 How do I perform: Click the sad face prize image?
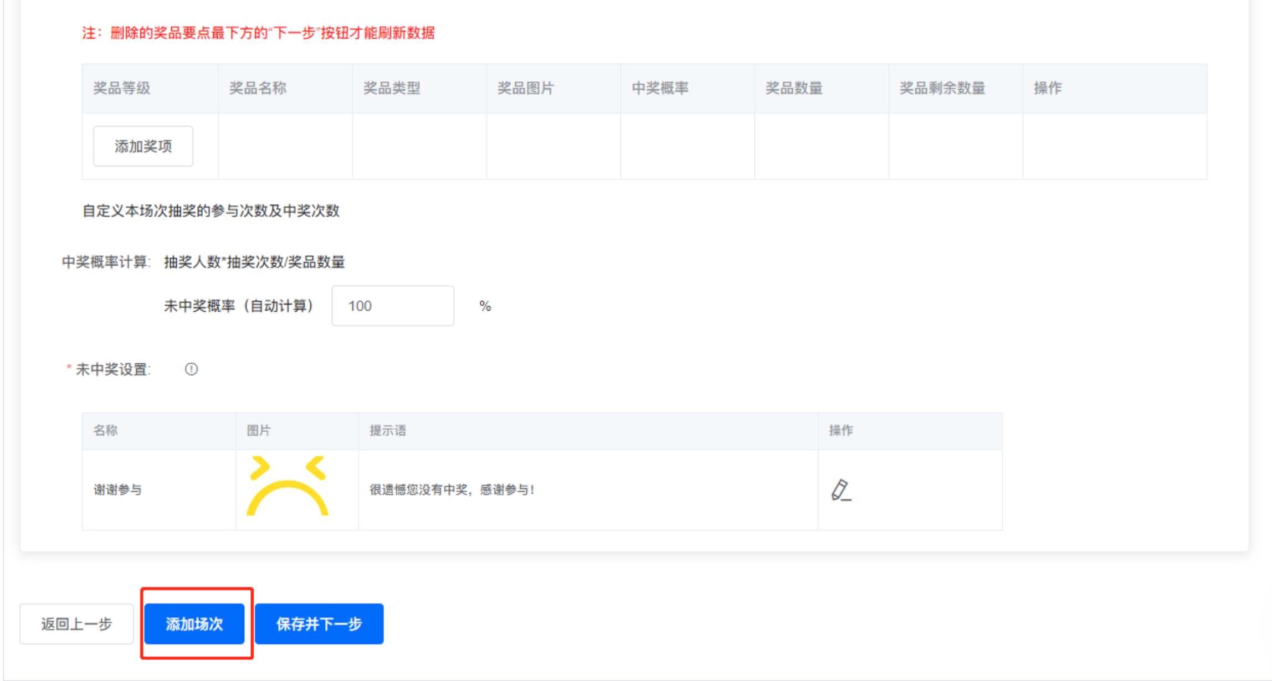pos(288,486)
